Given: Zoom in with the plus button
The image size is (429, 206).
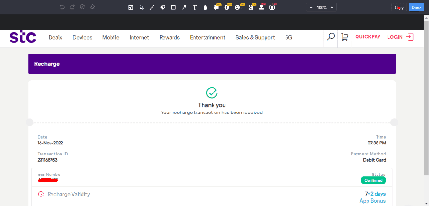Looking at the screenshot, I should (x=332, y=7).
